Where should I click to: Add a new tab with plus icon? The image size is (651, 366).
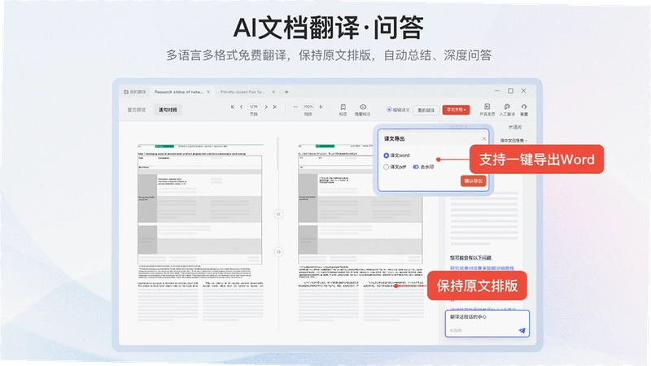tap(286, 92)
